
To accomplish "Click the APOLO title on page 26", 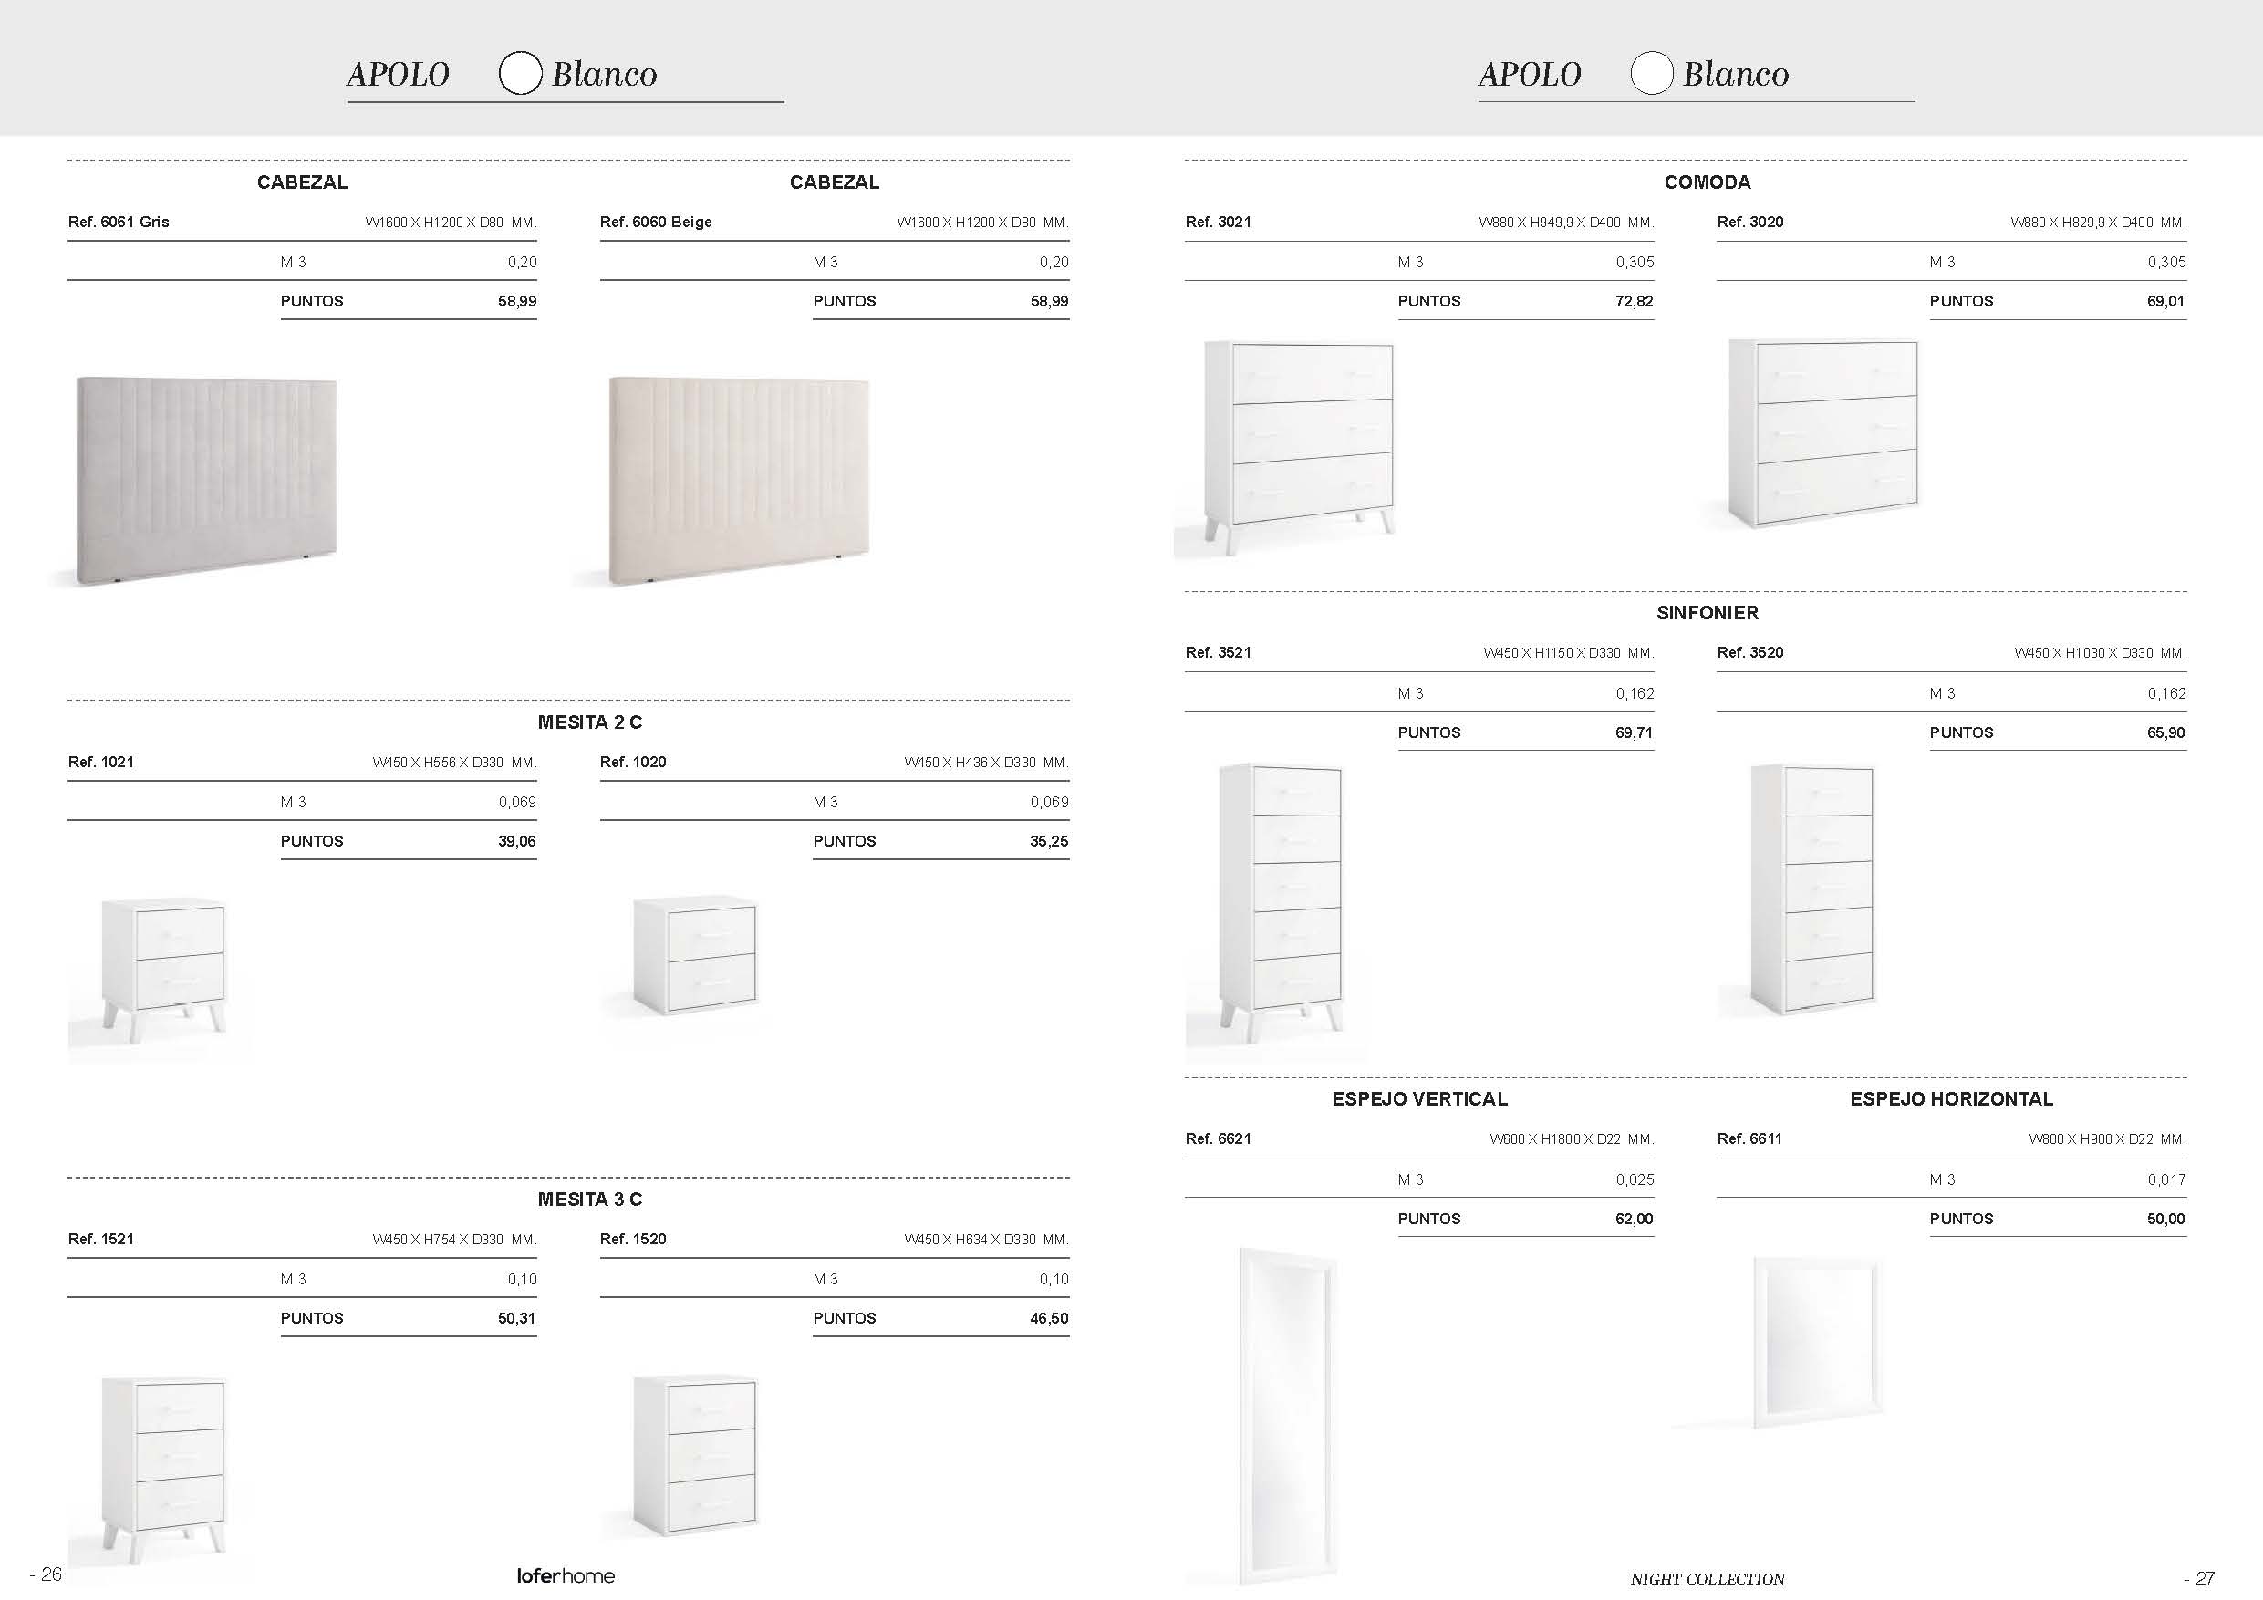I will [x=399, y=74].
